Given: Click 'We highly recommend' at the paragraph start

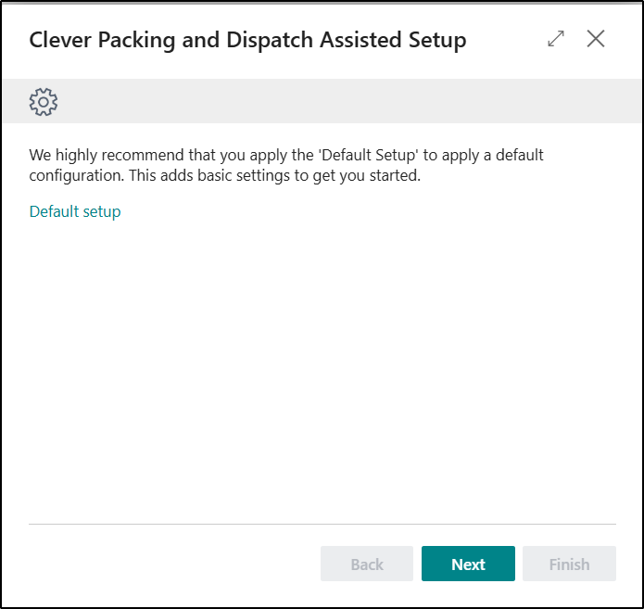Looking at the screenshot, I should click(x=107, y=155).
